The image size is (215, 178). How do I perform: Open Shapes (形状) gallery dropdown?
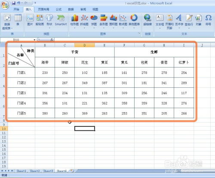pos(49,28)
